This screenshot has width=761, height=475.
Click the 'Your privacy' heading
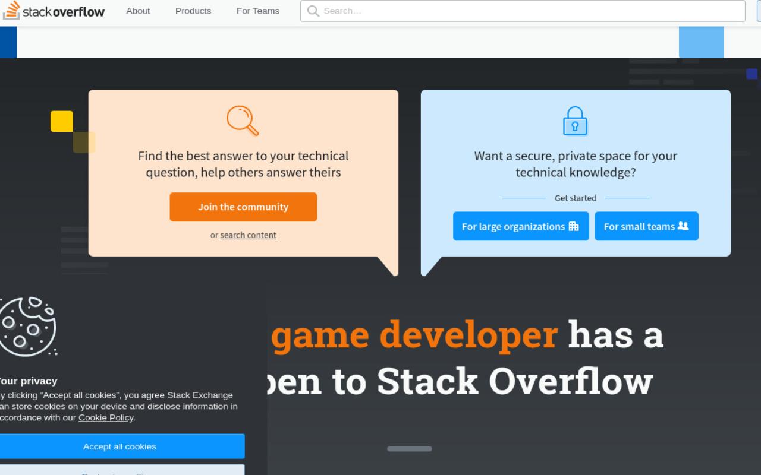click(x=27, y=381)
